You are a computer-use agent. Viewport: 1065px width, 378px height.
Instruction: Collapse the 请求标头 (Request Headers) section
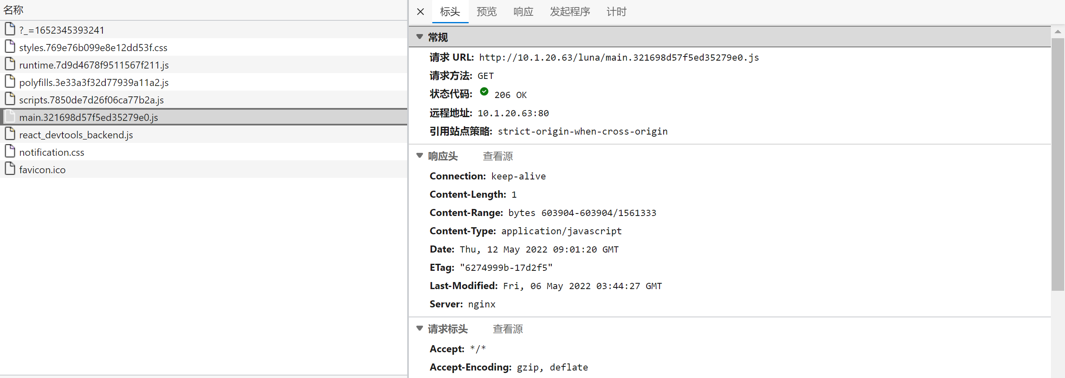point(419,328)
